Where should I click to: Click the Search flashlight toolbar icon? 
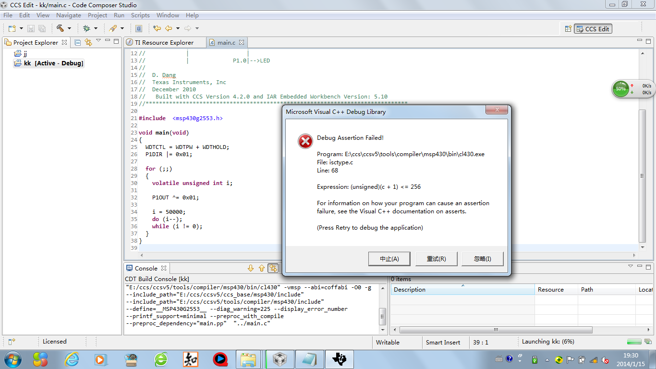(x=113, y=28)
